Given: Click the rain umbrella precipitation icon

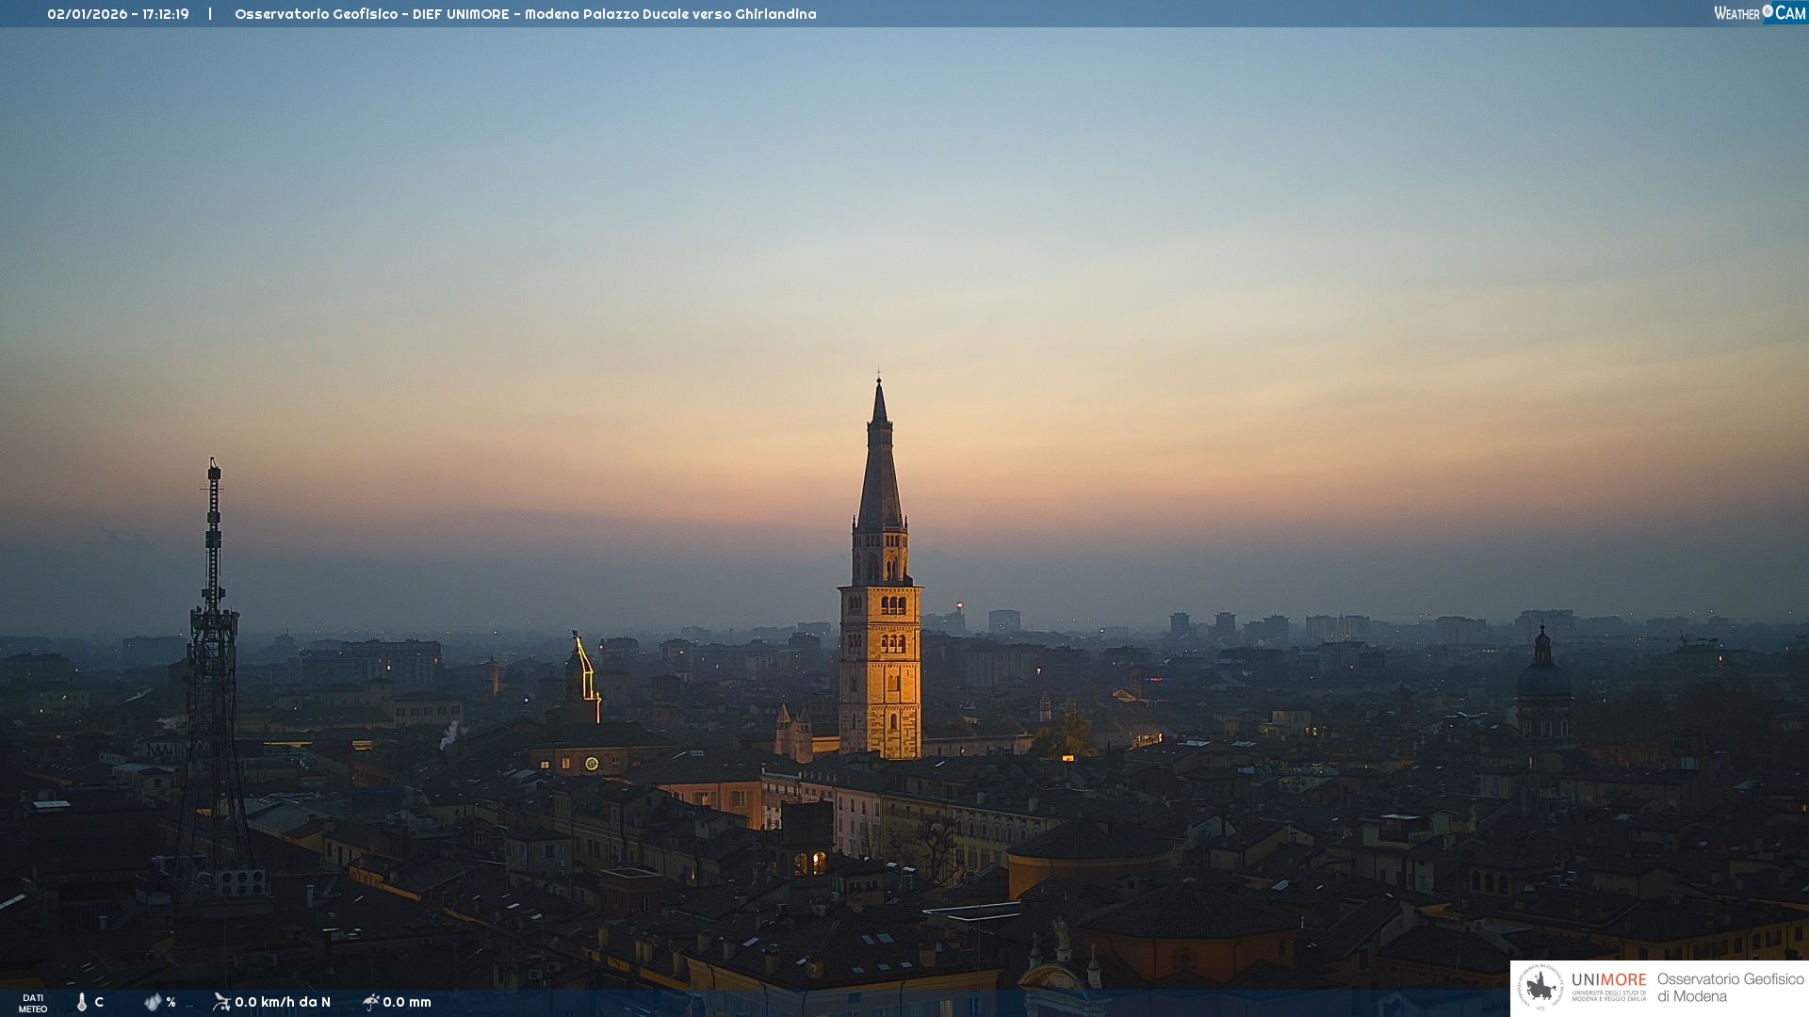Looking at the screenshot, I should click(x=371, y=1002).
